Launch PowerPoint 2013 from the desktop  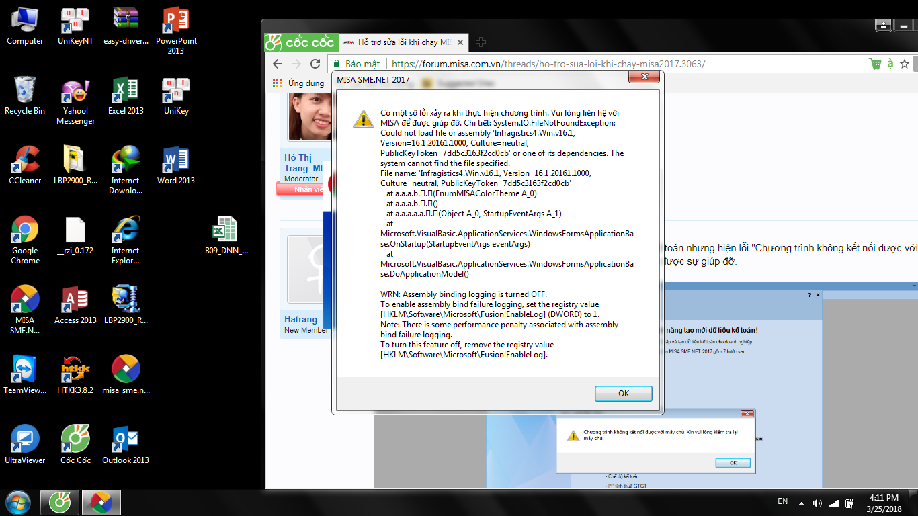[176, 30]
